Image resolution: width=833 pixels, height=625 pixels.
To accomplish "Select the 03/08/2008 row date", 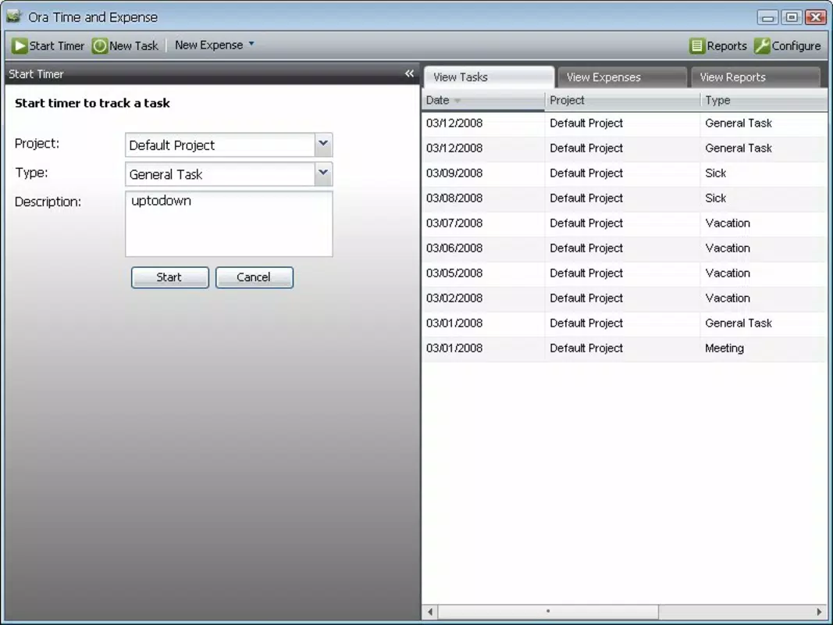I will (454, 198).
